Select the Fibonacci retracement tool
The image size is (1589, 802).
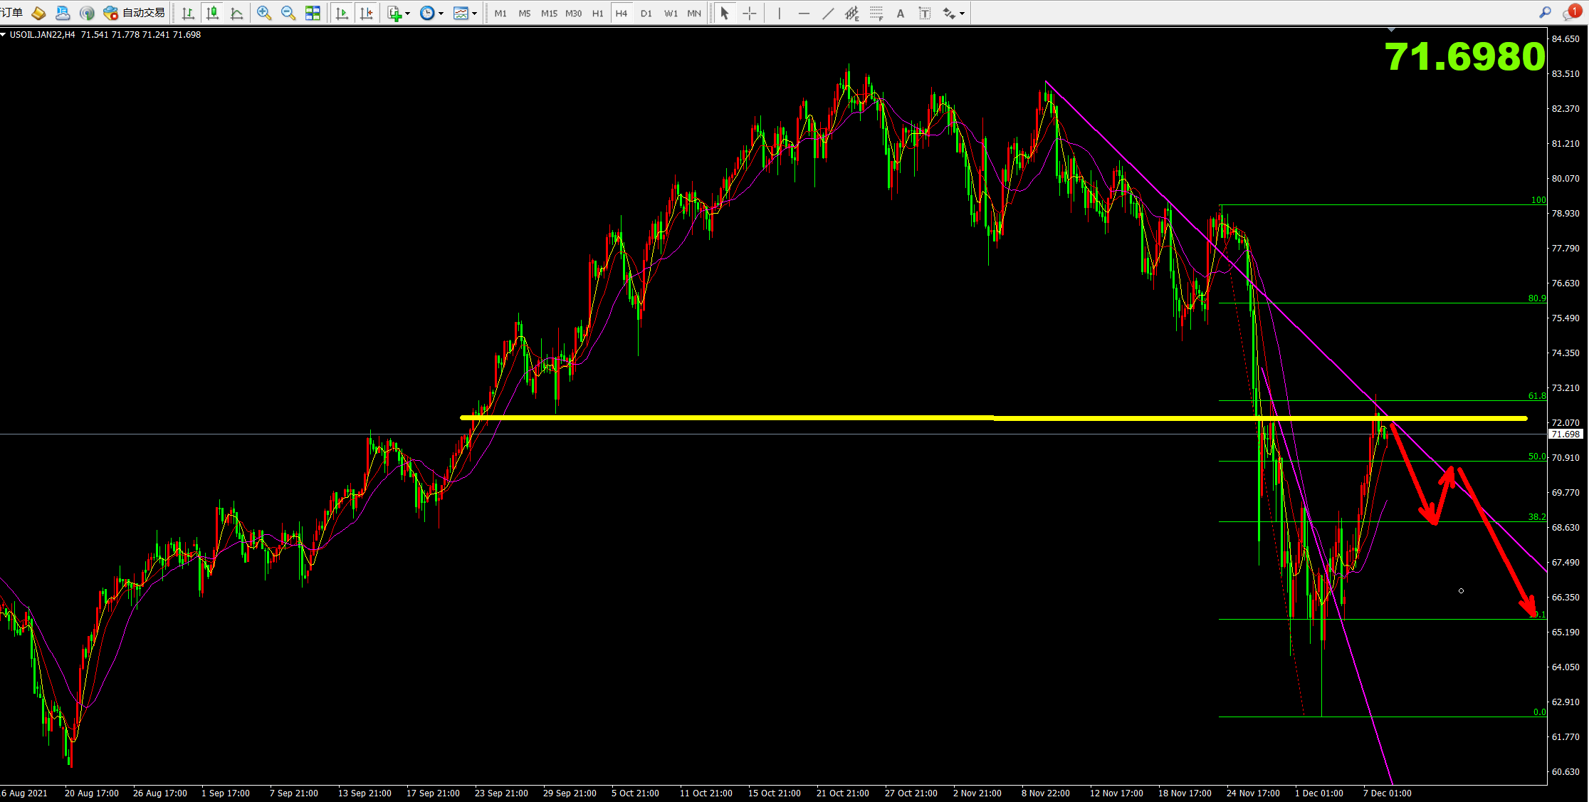(x=876, y=13)
